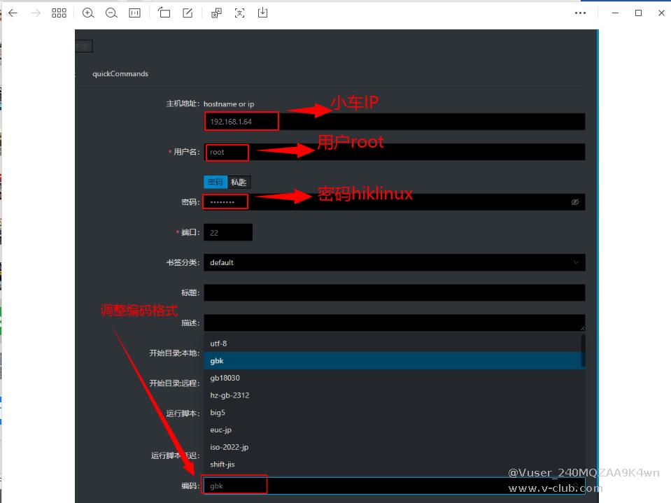Choose iso-2022-jp from the encoding list
Image resolution: width=671 pixels, height=503 pixels.
[x=394, y=447]
